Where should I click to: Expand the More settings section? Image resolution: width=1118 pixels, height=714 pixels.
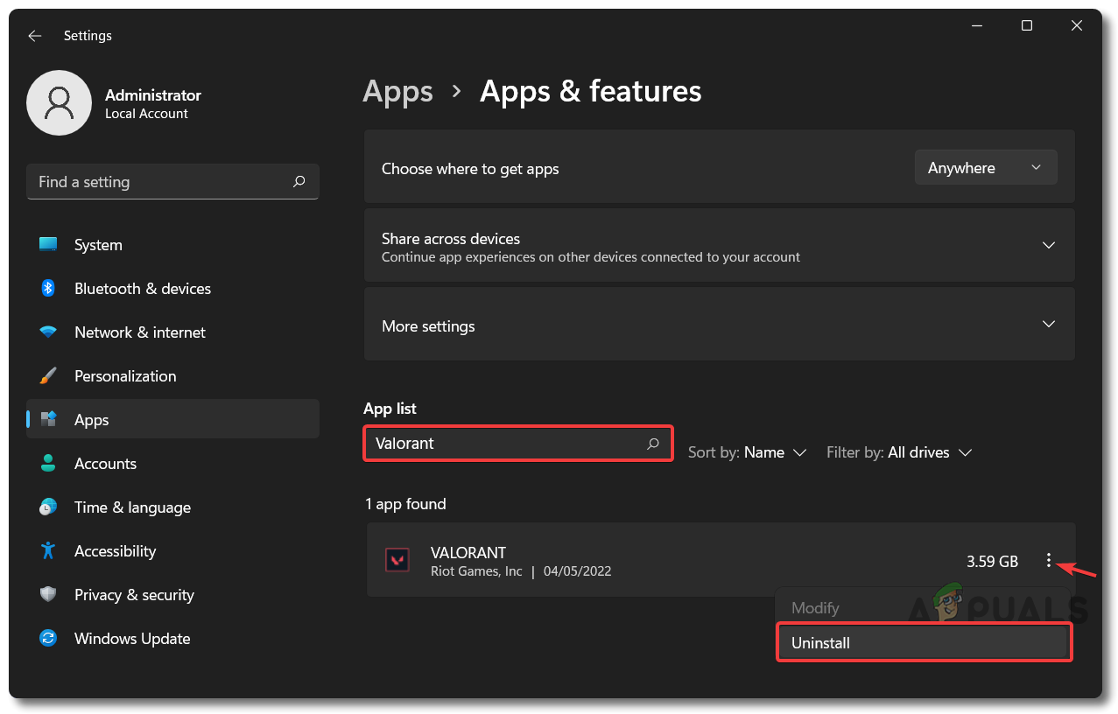tap(1048, 325)
